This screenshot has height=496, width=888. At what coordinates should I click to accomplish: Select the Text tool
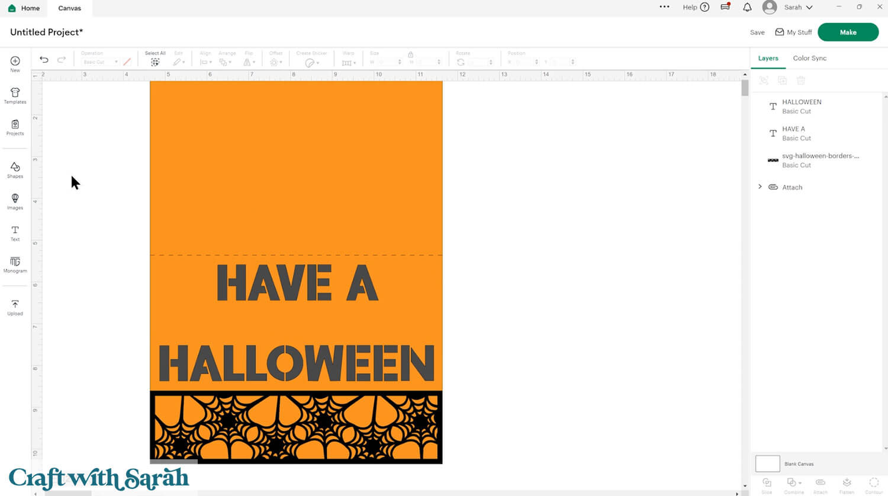point(15,233)
